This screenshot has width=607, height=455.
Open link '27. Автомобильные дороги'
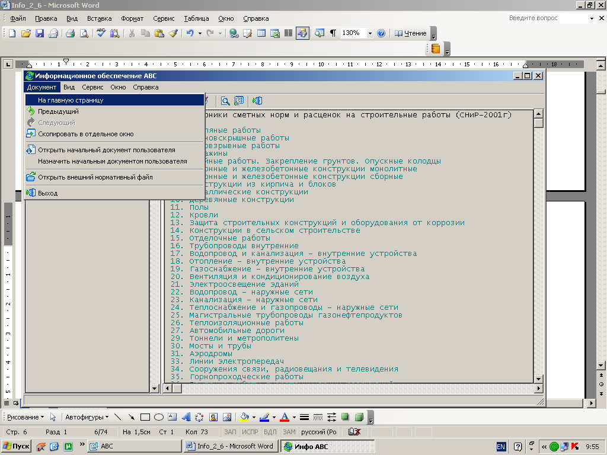(x=228, y=331)
